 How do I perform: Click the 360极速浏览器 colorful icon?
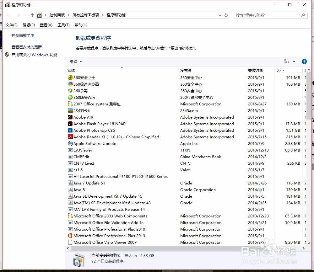pos(70,84)
